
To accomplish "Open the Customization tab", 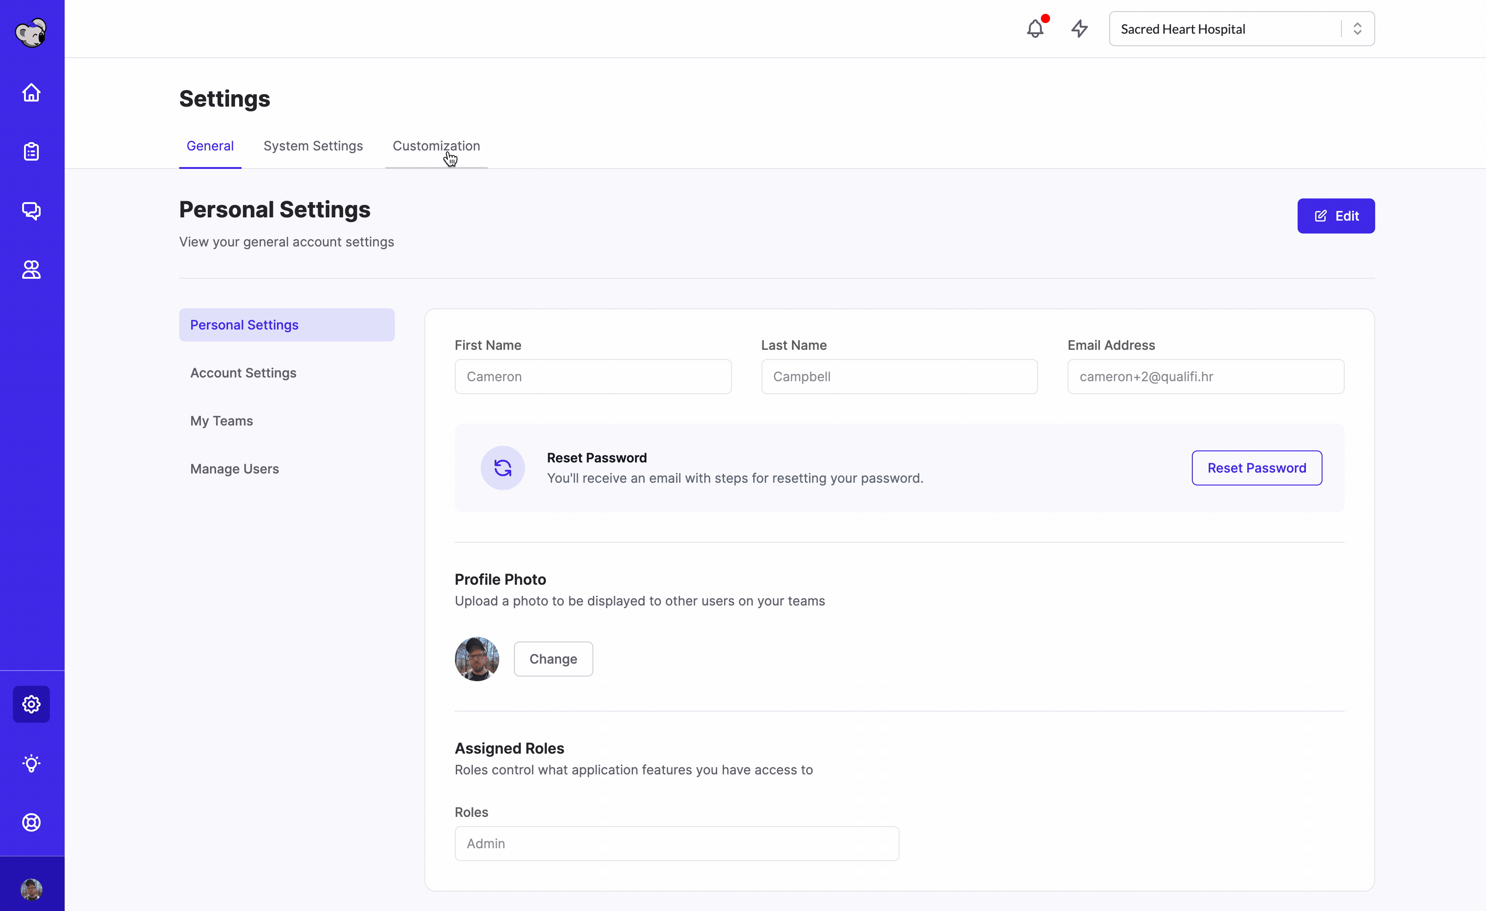I will point(436,146).
